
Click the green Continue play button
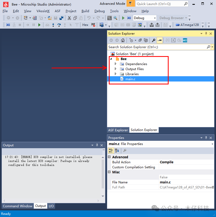39,25
